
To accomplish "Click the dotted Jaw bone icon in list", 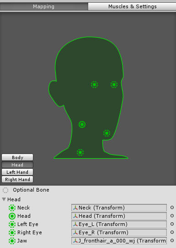I will coord(12,241).
